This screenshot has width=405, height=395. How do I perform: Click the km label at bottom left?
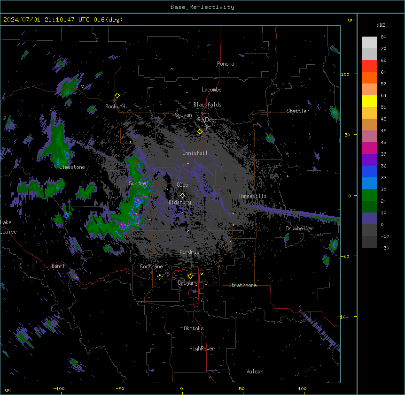[x=7, y=389]
